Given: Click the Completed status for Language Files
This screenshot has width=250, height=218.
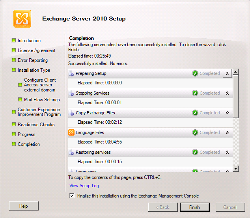Looking at the screenshot, I should tap(210, 132).
